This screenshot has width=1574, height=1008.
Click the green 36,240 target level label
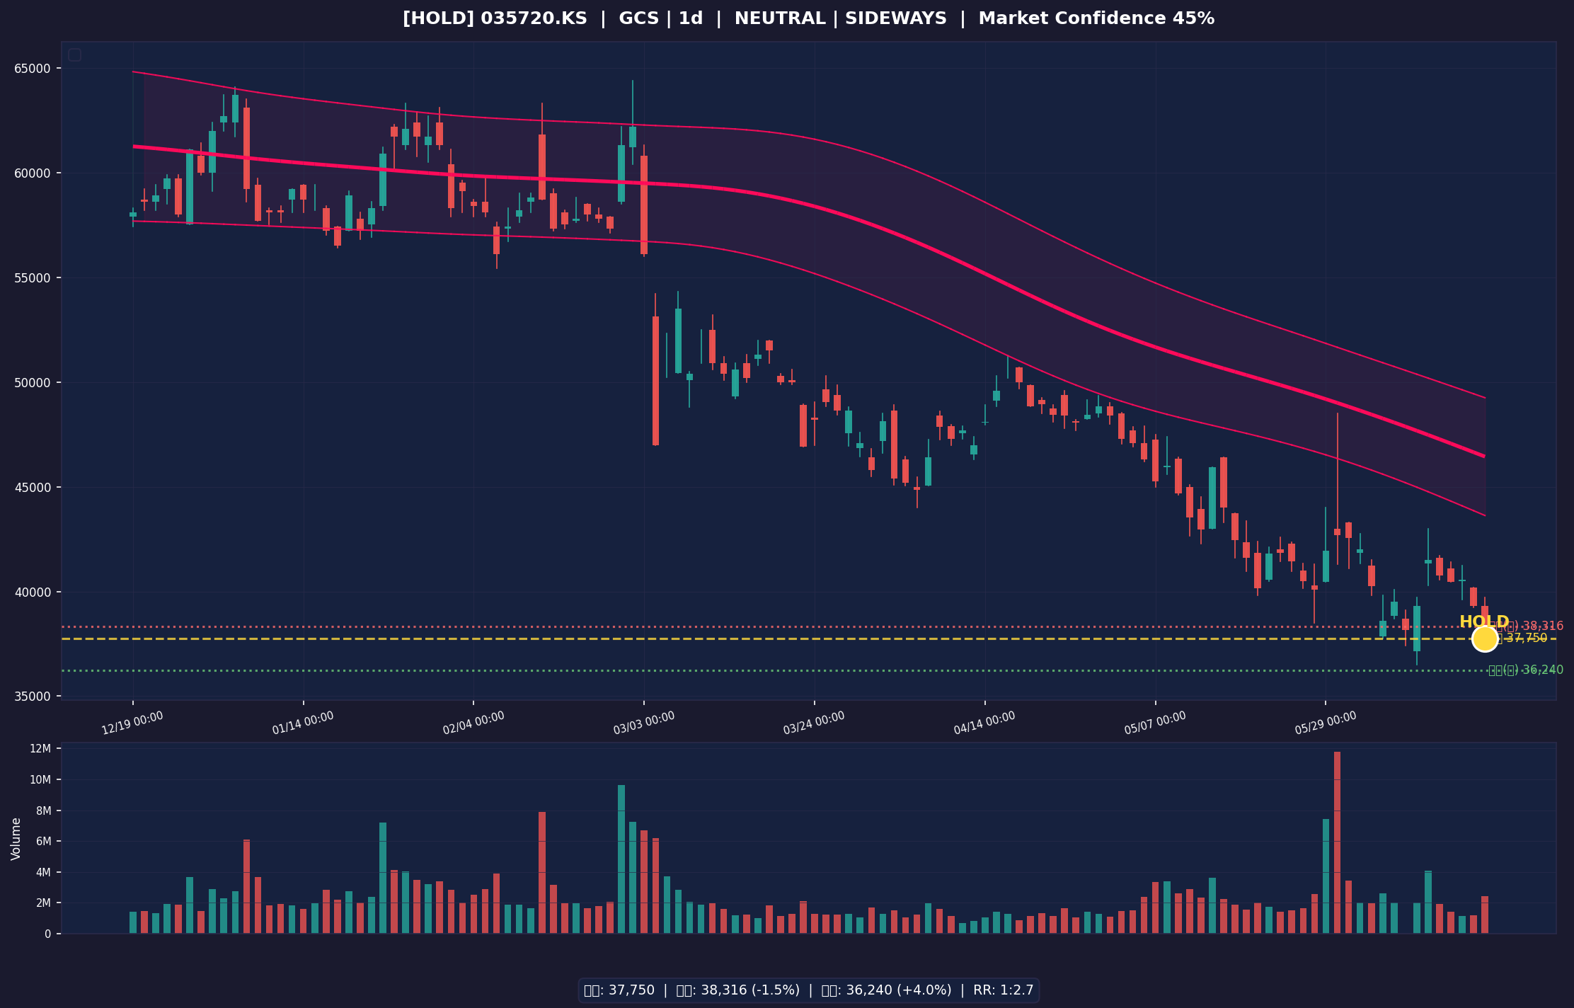pyautogui.click(x=1526, y=670)
